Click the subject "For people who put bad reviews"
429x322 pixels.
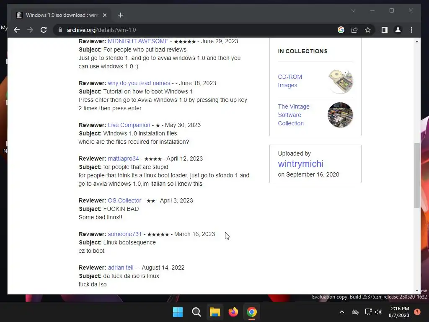(x=145, y=49)
